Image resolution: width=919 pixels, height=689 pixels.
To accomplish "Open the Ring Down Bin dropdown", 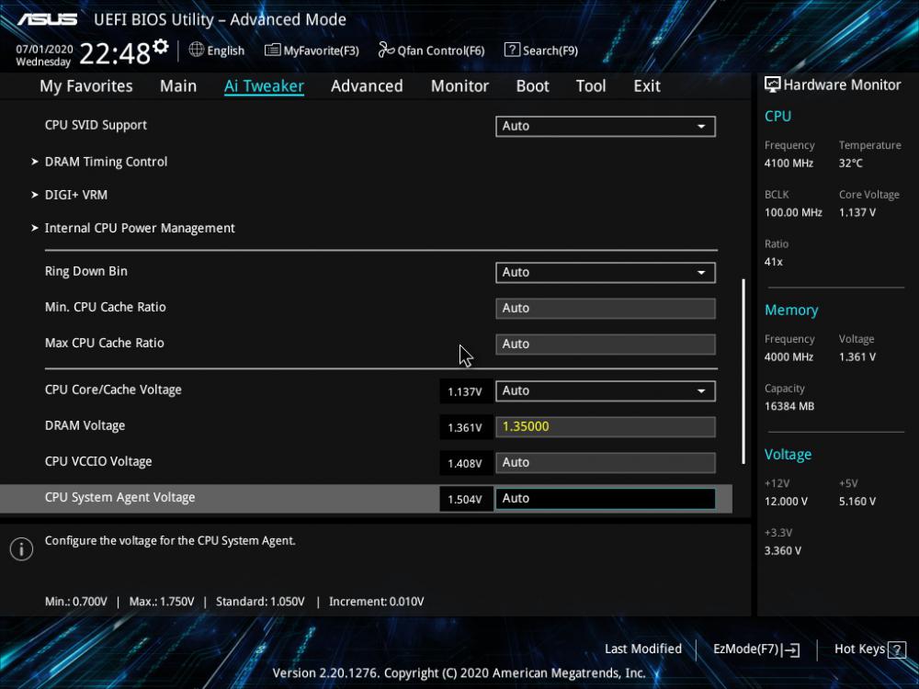I will (x=606, y=273).
